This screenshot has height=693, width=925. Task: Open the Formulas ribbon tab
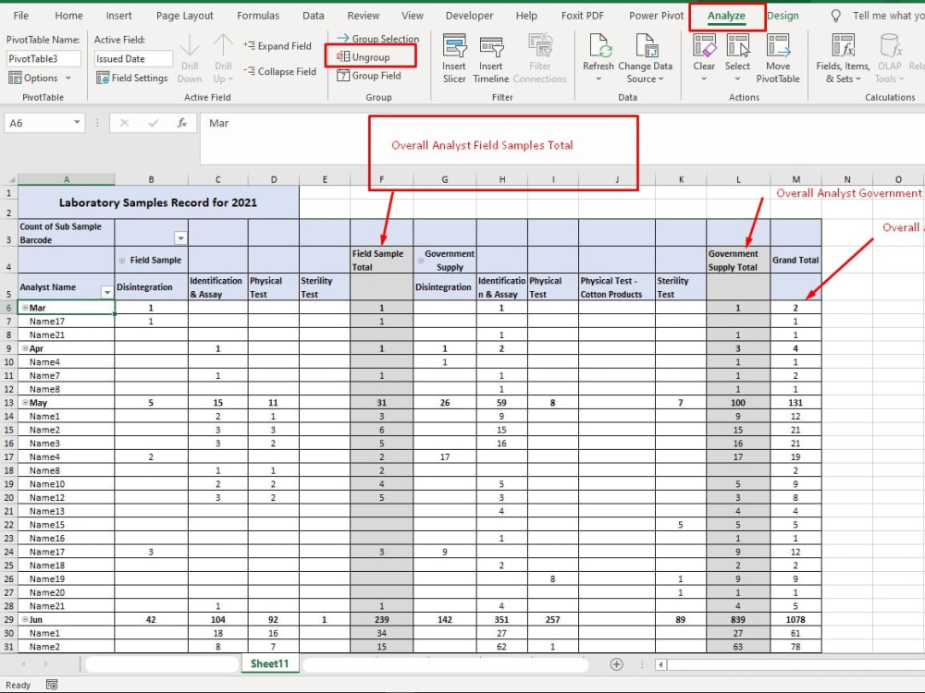(x=258, y=16)
